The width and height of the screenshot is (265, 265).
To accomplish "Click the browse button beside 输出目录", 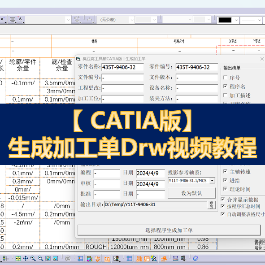I will click(212, 205).
